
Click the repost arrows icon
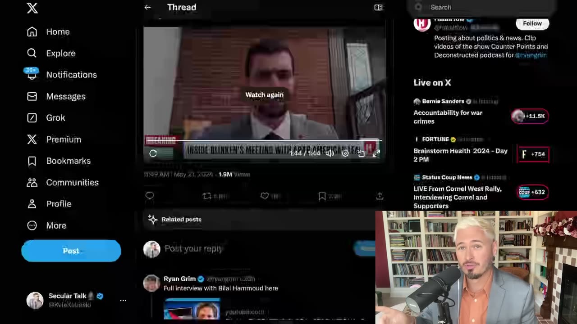pos(207,196)
